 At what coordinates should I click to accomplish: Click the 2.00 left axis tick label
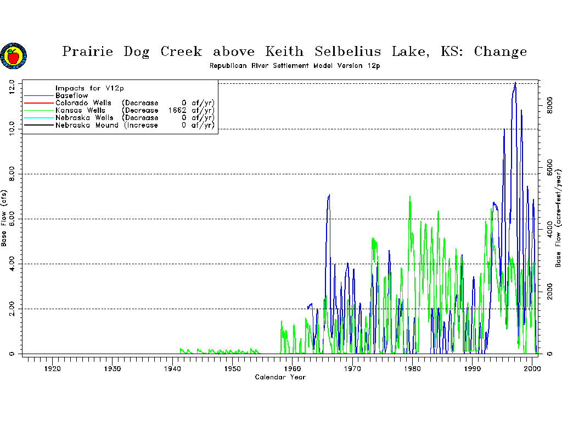pyautogui.click(x=12, y=309)
